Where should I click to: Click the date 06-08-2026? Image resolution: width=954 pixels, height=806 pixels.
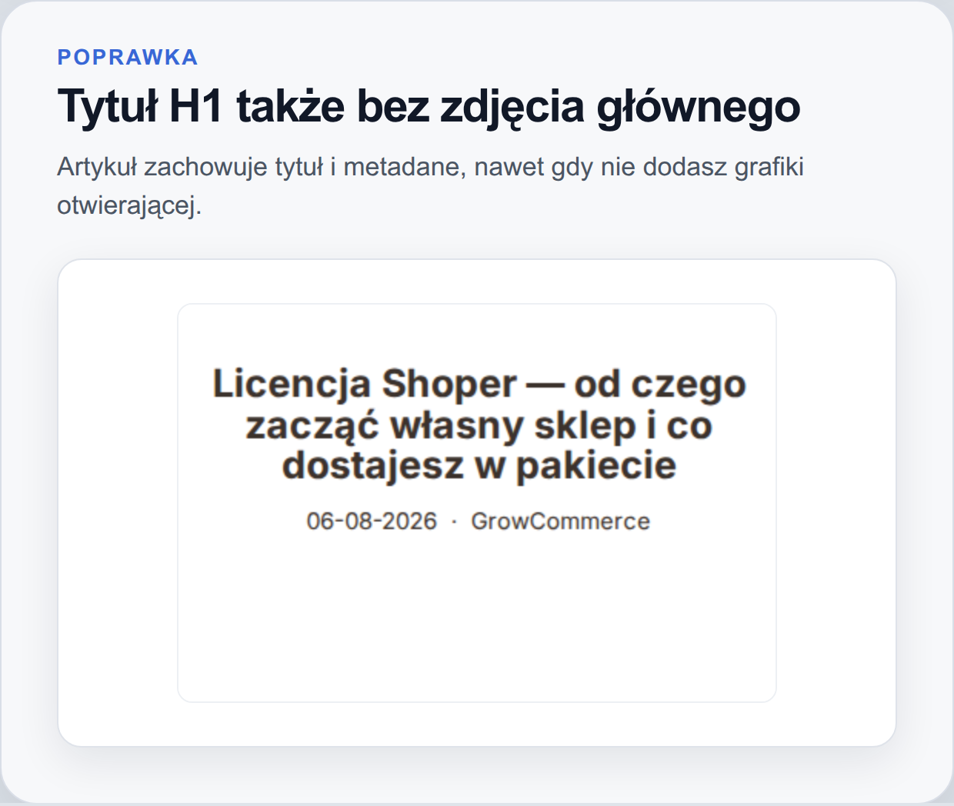(x=372, y=521)
